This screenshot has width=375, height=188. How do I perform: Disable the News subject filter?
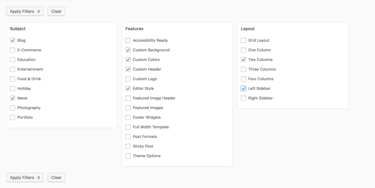tap(12, 98)
